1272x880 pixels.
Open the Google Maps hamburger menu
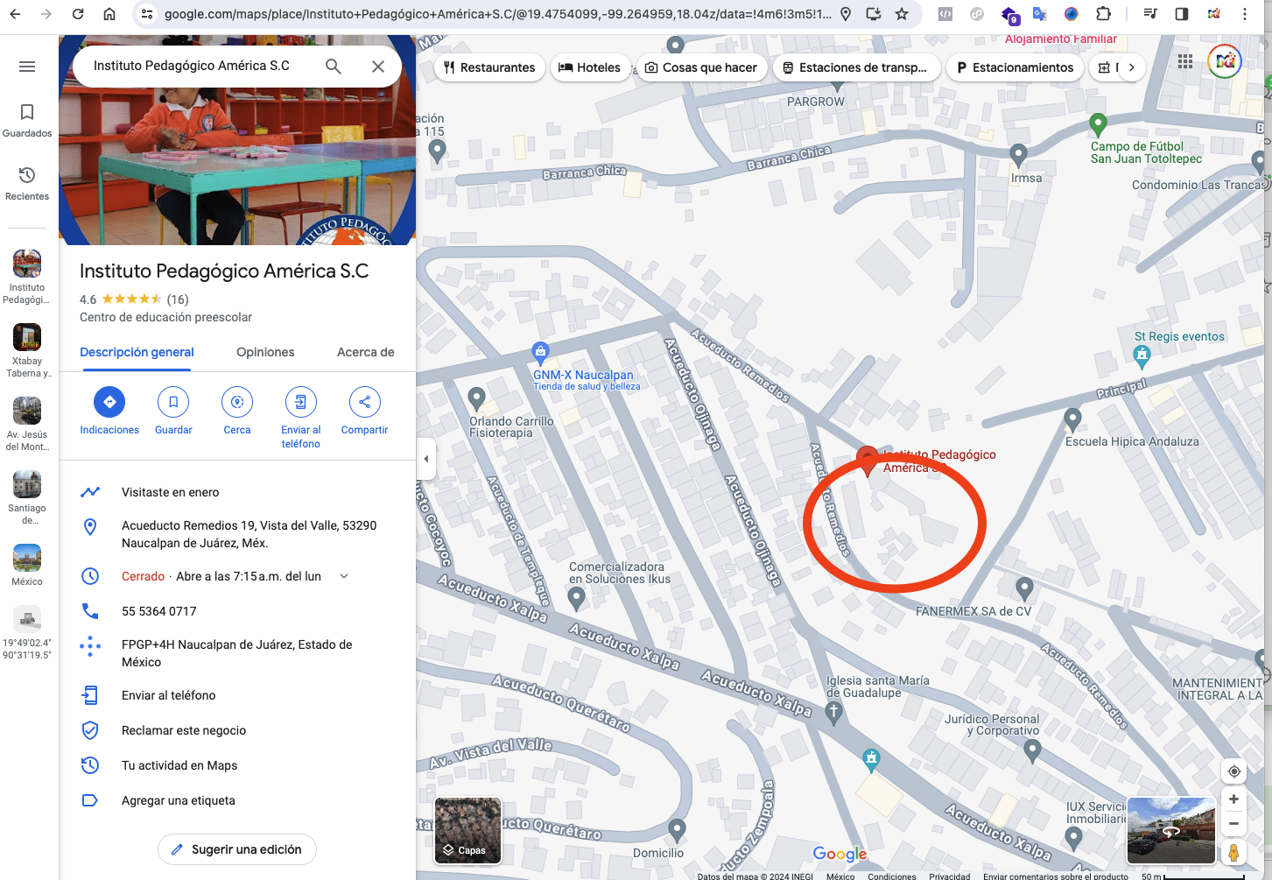(x=27, y=67)
